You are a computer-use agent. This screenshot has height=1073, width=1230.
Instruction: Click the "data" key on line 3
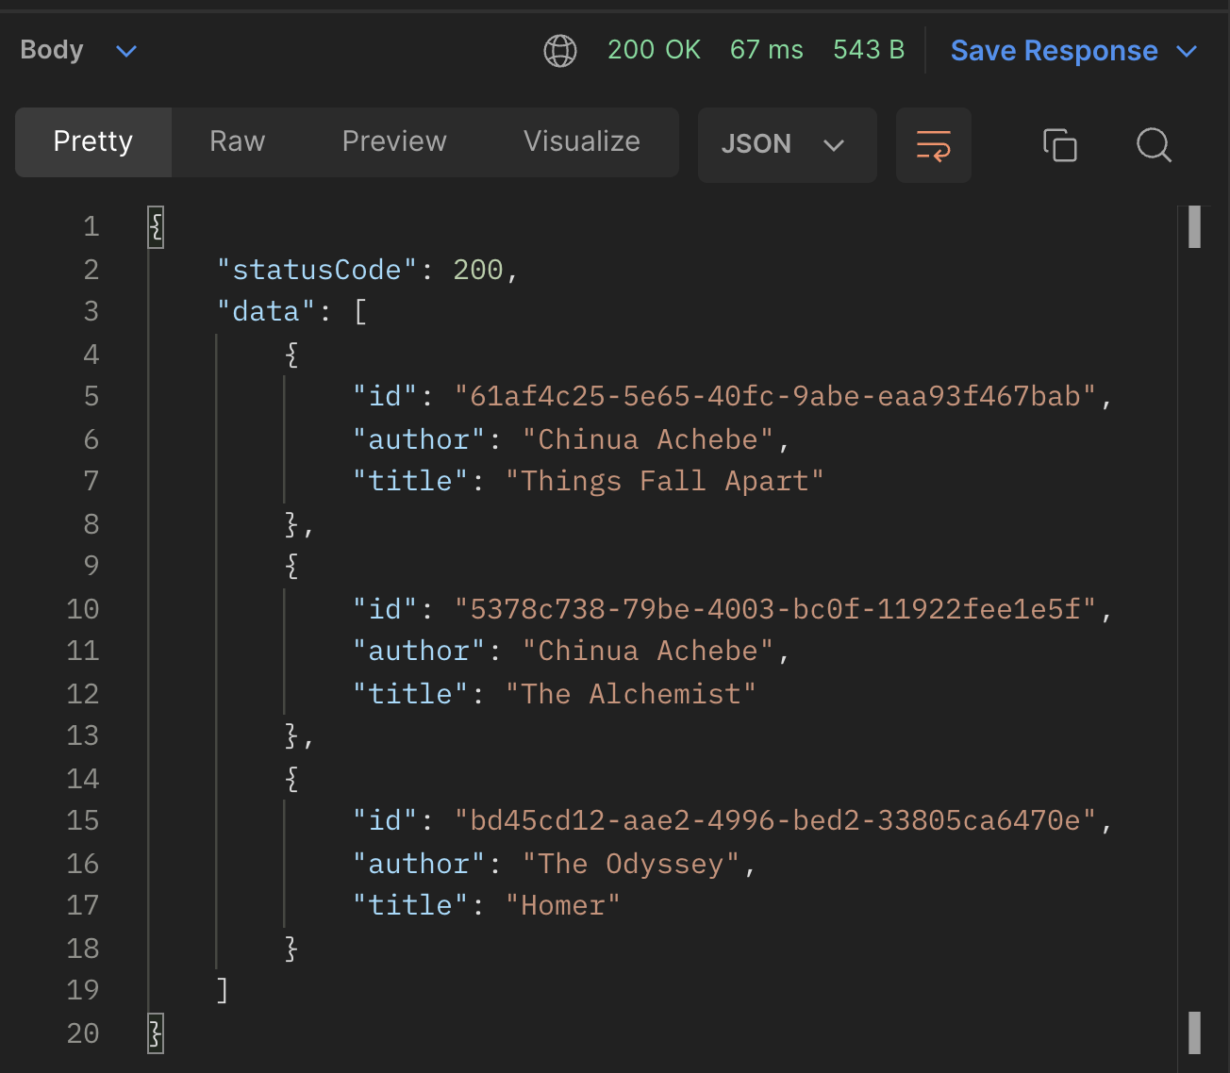pyautogui.click(x=266, y=312)
